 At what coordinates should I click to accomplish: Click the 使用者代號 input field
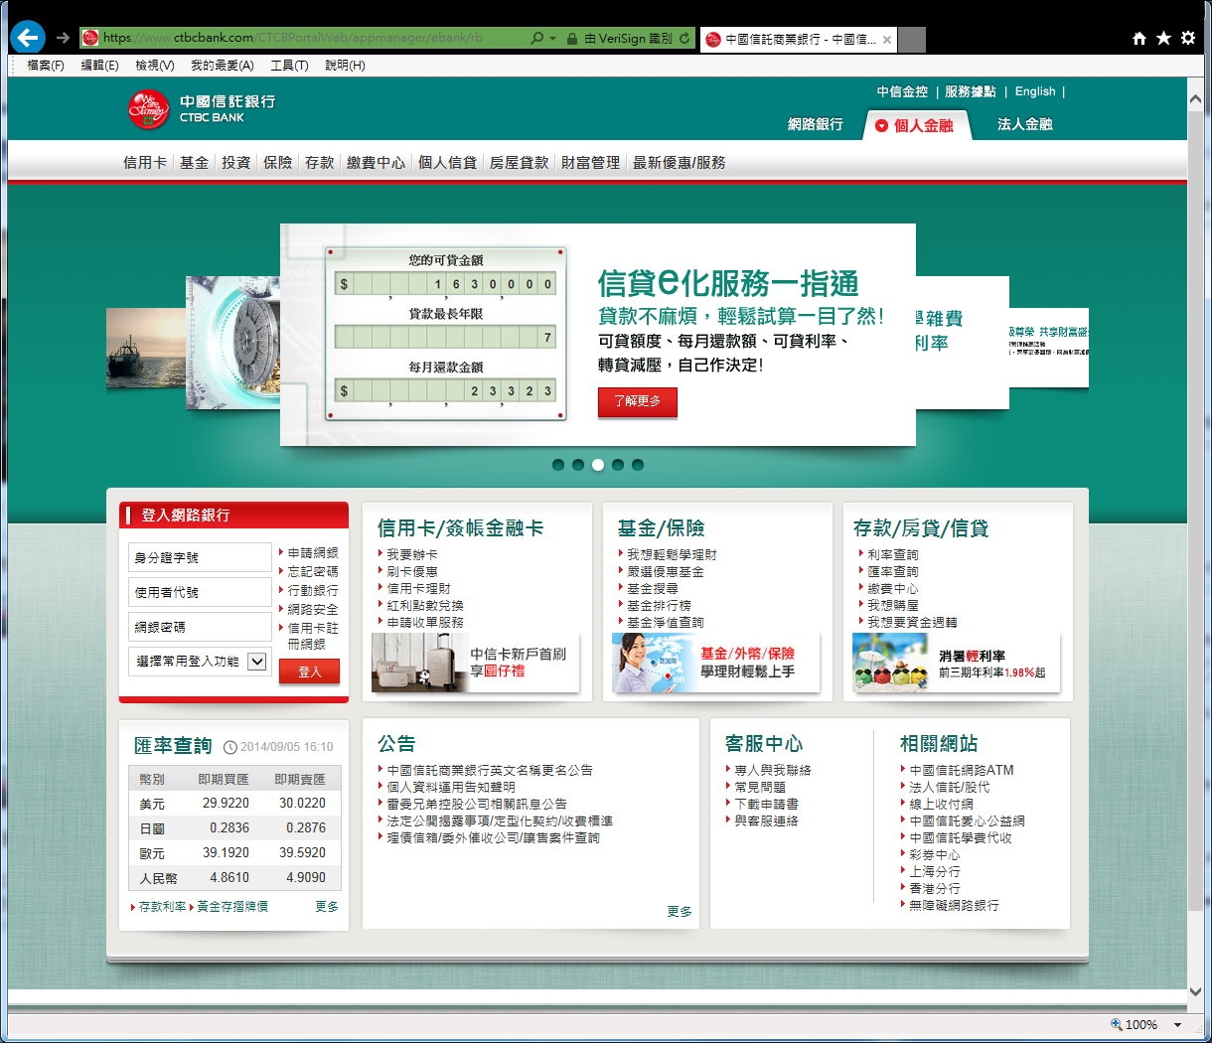200,592
